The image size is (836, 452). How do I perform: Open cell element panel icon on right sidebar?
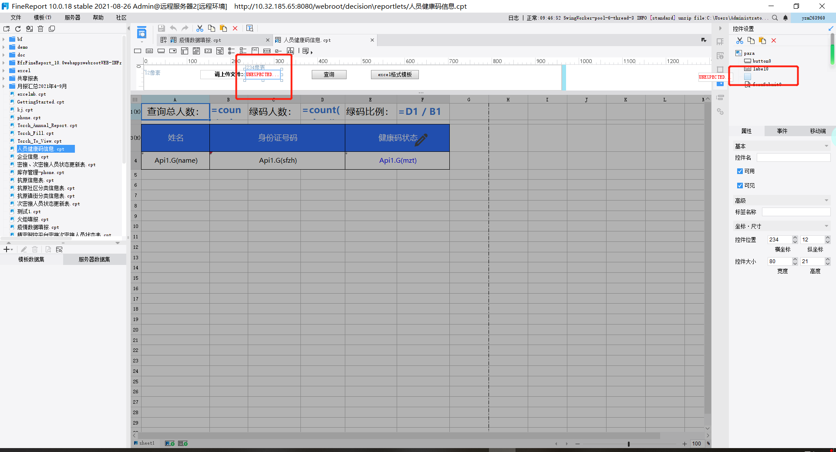point(720,42)
